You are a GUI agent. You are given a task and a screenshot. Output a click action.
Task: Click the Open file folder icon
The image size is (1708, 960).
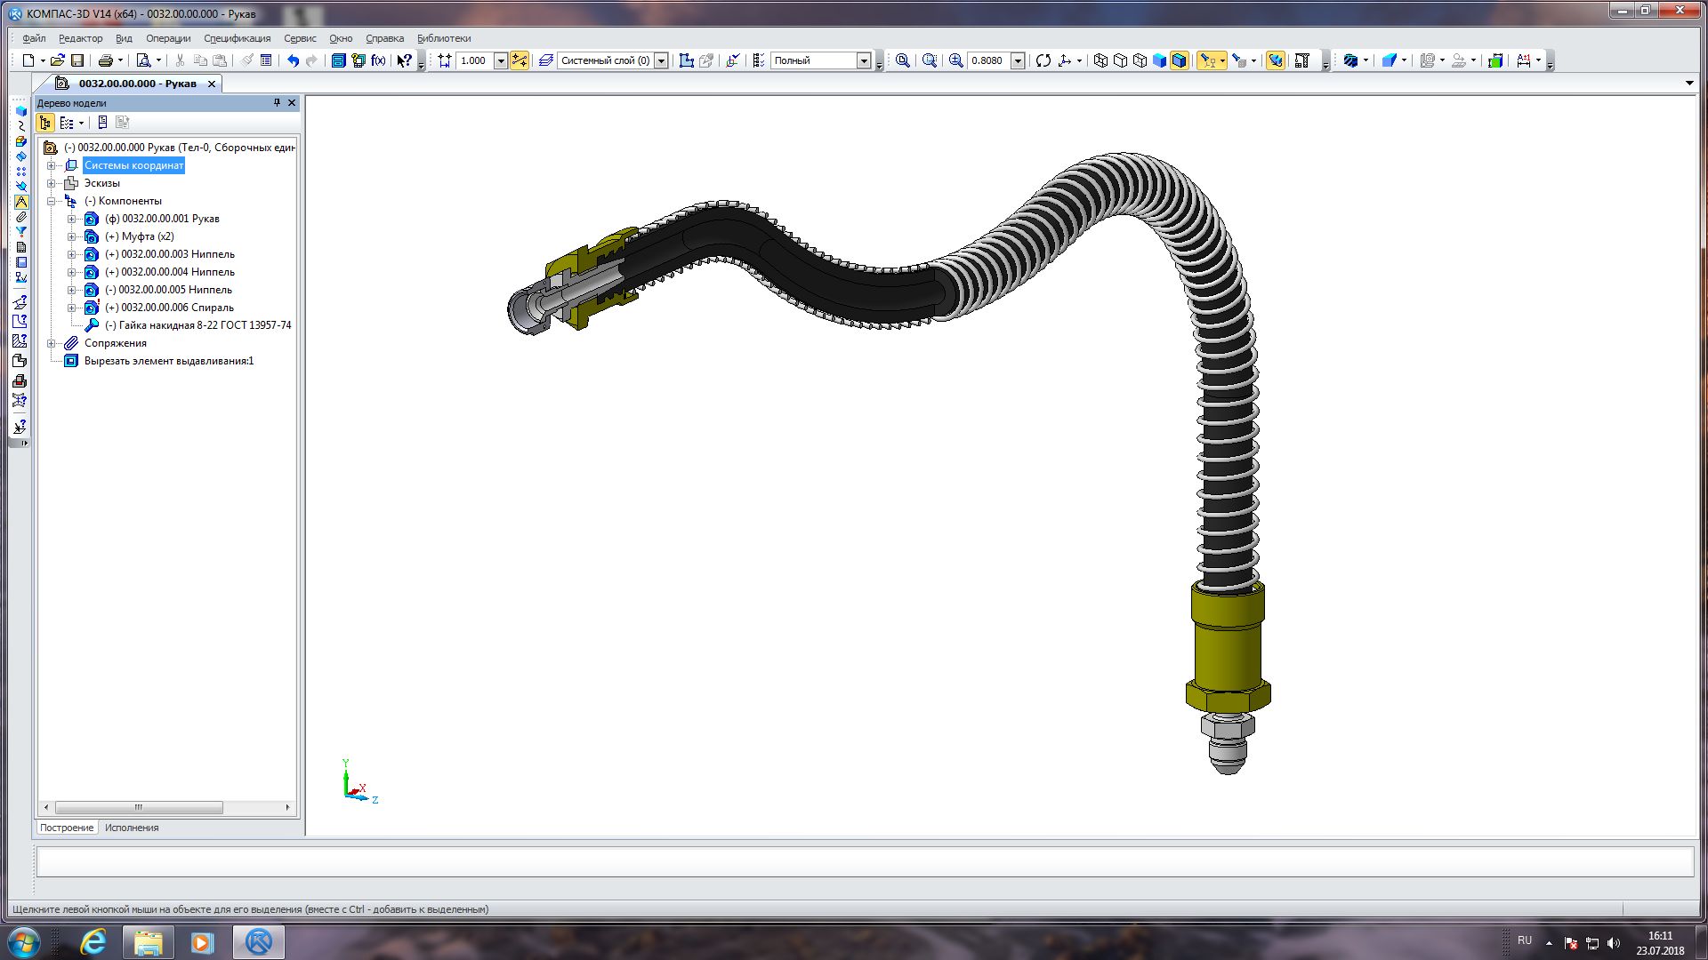point(57,60)
